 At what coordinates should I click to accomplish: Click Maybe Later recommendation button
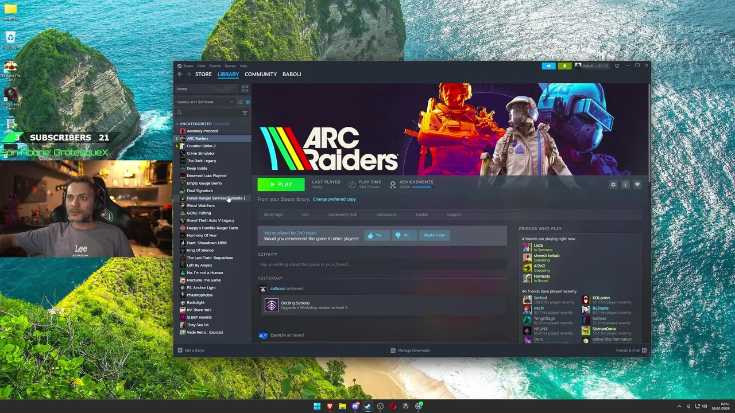pos(434,235)
